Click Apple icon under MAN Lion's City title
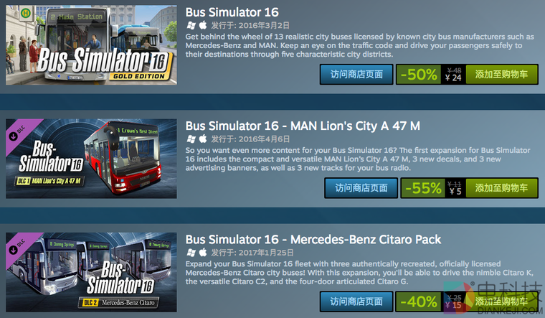The height and width of the screenshot is (318, 545). 203,139
